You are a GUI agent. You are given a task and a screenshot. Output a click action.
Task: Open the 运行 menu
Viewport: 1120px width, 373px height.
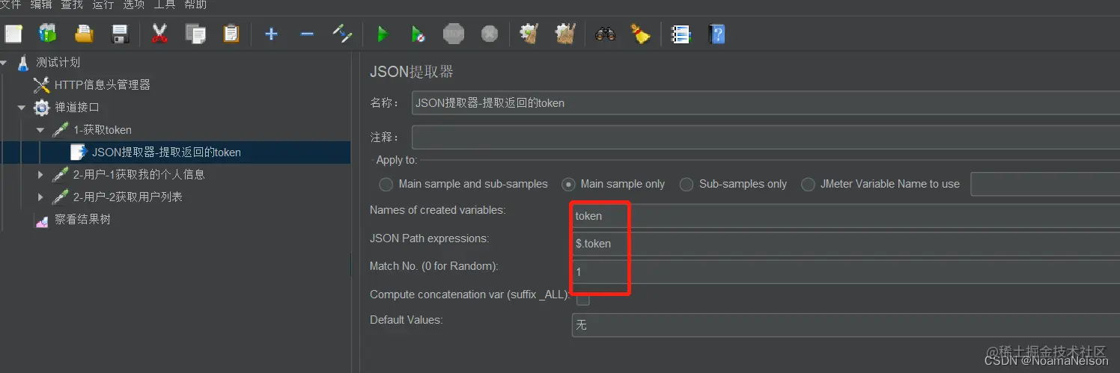(103, 4)
